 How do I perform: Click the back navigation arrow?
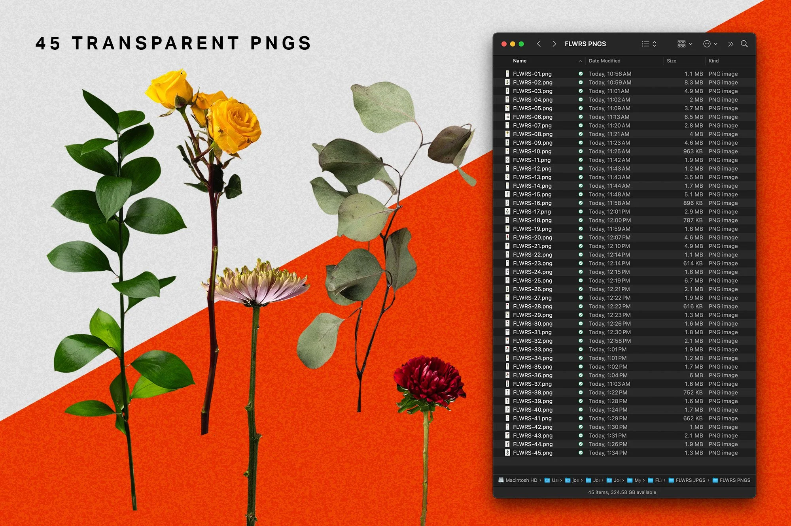pyautogui.click(x=539, y=44)
